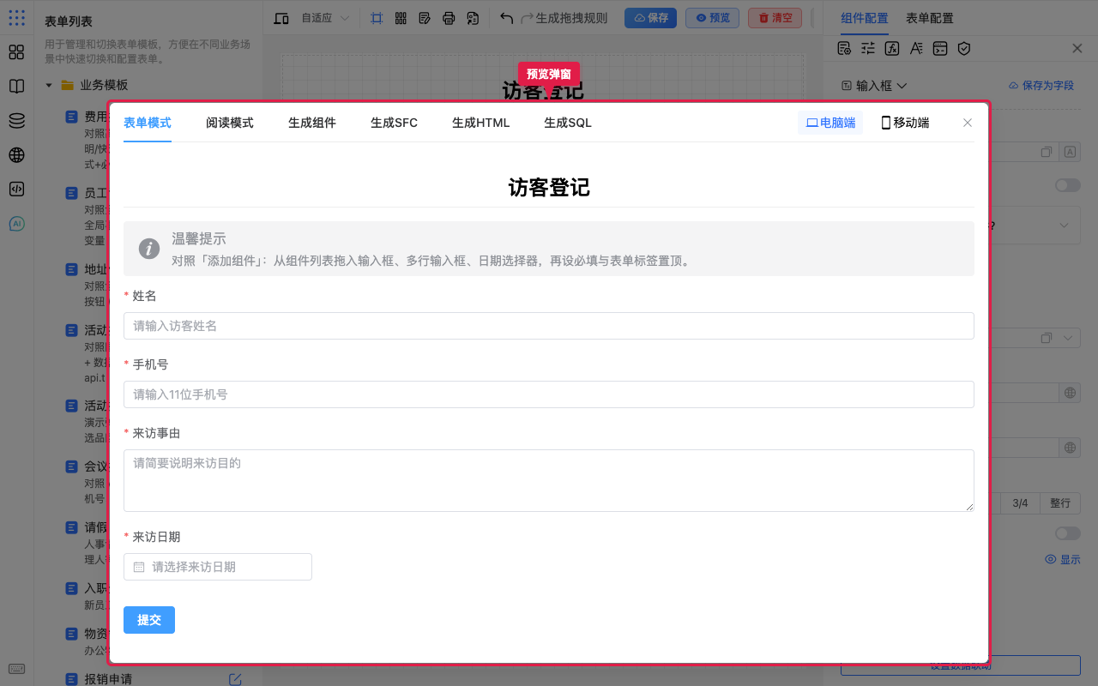
Task: Open the form-settings icon in config panel
Action: (x=844, y=49)
